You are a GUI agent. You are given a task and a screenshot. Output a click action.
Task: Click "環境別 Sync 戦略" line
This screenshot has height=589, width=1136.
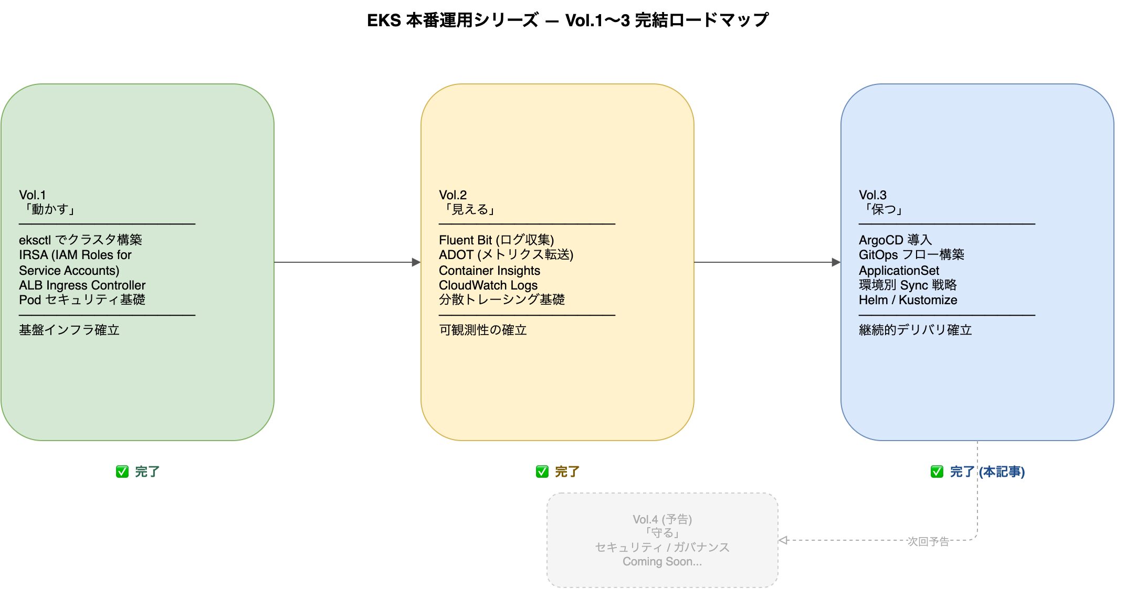point(908,285)
